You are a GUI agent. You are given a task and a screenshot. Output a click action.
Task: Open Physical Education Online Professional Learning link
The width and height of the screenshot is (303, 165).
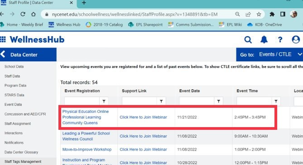(86, 117)
